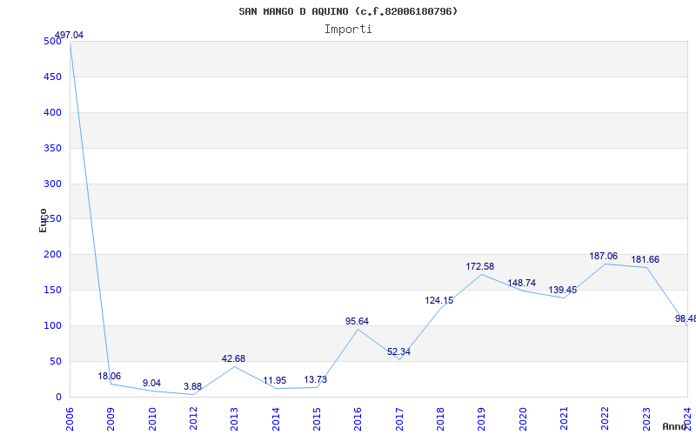Click the 2013 x-axis year label
This screenshot has height=435, width=696.
point(235,416)
